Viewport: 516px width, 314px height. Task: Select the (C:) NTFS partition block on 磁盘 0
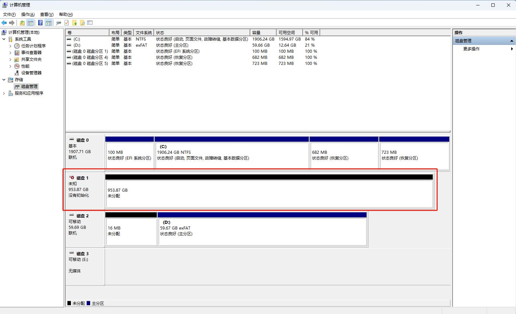click(231, 155)
